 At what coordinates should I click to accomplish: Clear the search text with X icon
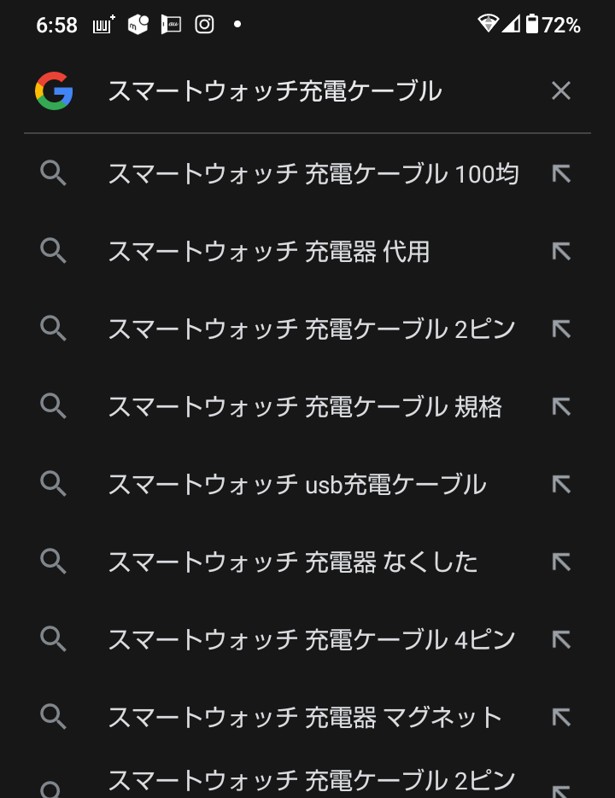click(560, 90)
